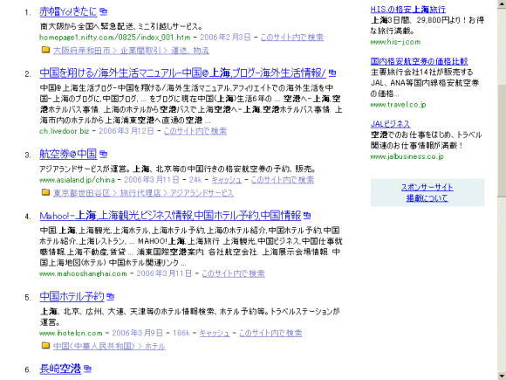Click the scrollbar down arrow
Viewport: 506px width, 380px height.
502,375
